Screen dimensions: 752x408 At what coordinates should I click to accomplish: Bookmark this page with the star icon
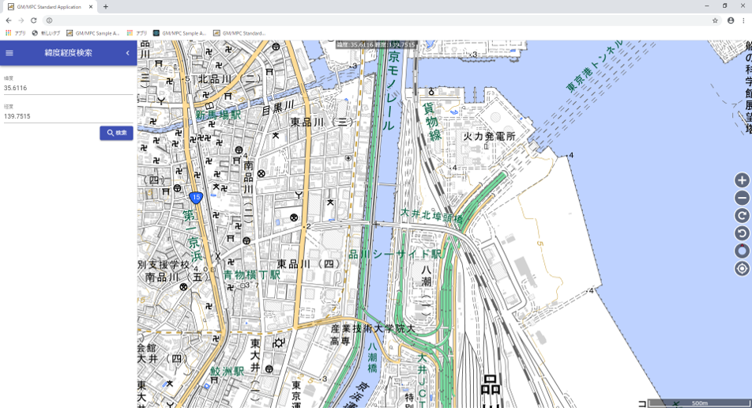point(715,21)
